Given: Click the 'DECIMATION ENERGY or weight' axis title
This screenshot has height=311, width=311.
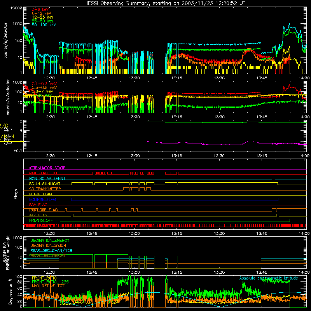Looking at the screenshot, I should [x=6, y=253].
